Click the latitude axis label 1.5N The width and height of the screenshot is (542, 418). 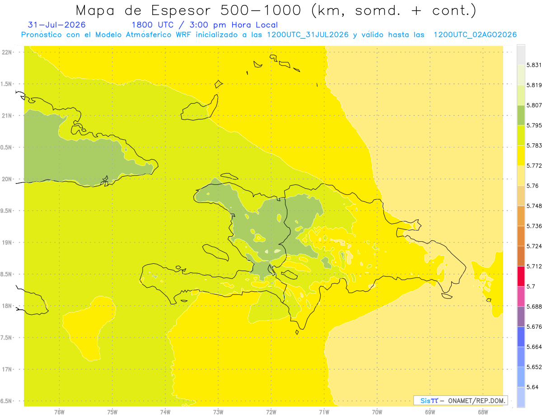click(x=7, y=84)
